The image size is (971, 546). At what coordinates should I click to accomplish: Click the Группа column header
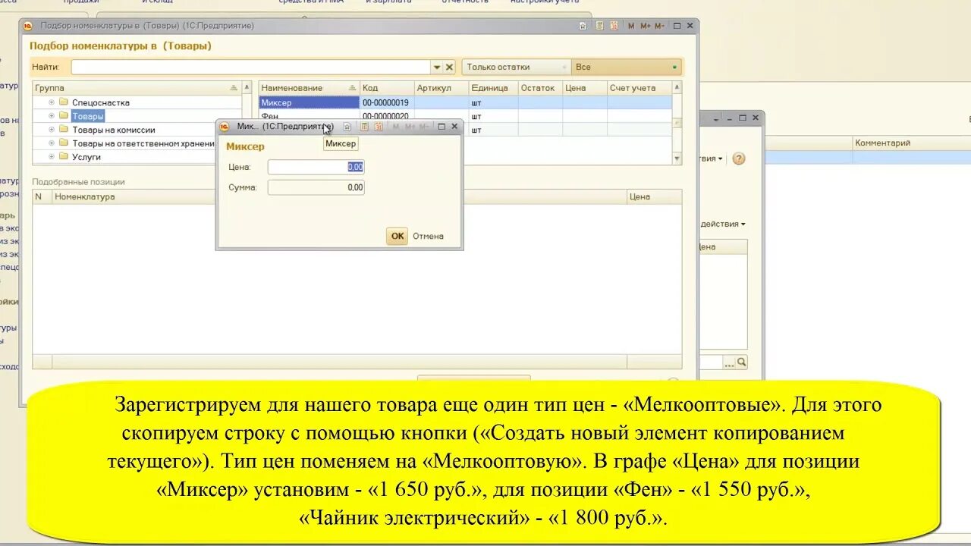pyautogui.click(x=137, y=88)
